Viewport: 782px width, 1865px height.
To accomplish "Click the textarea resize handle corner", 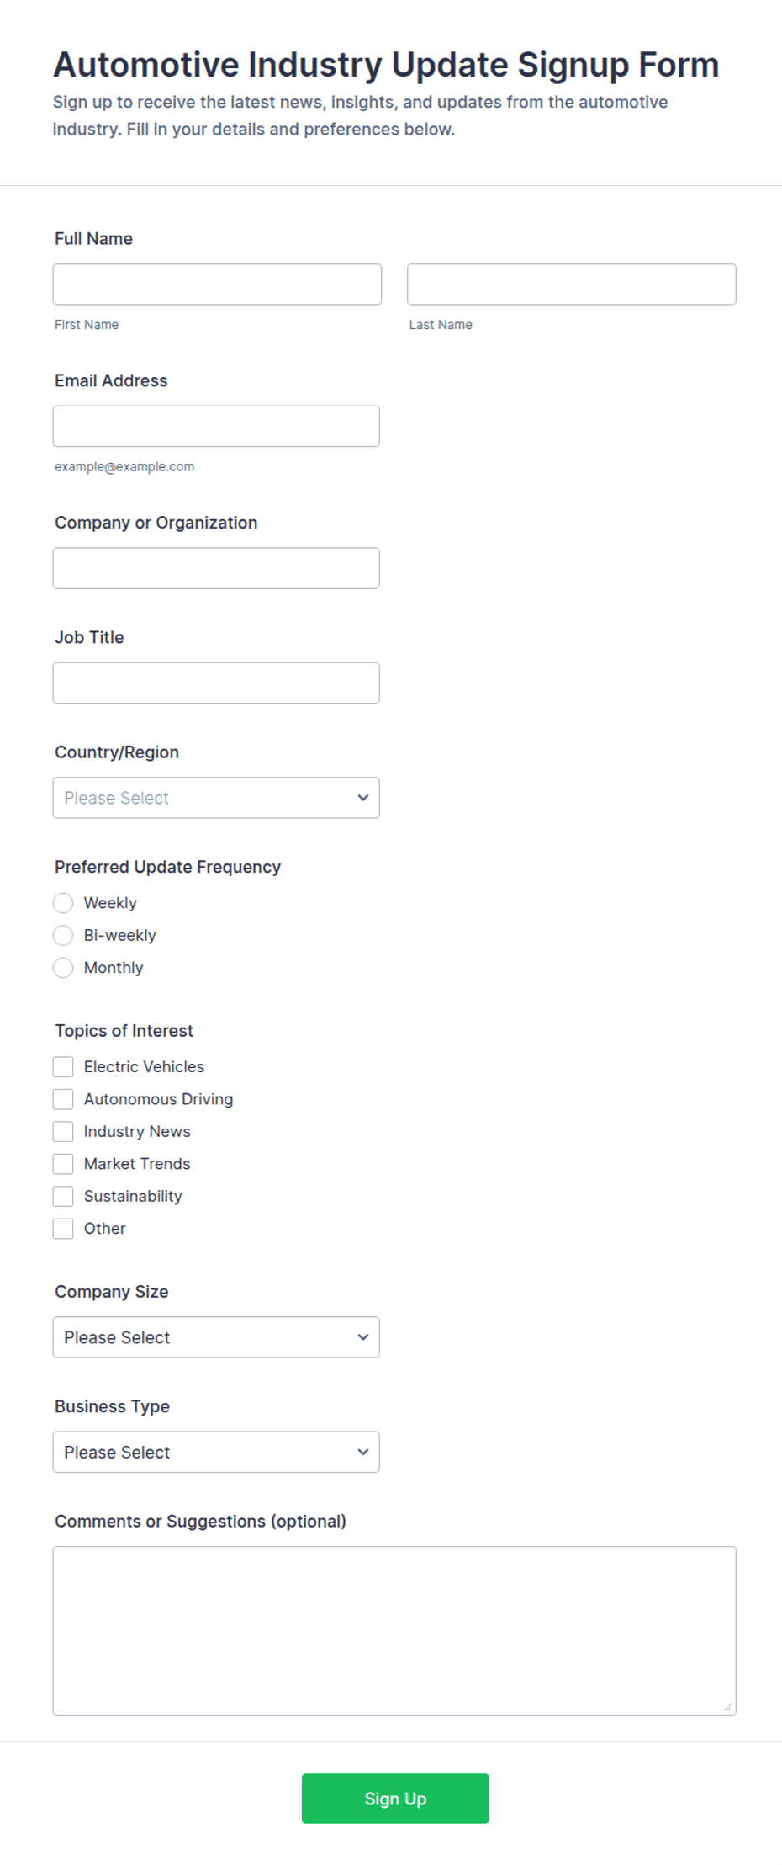I will click(x=727, y=1707).
